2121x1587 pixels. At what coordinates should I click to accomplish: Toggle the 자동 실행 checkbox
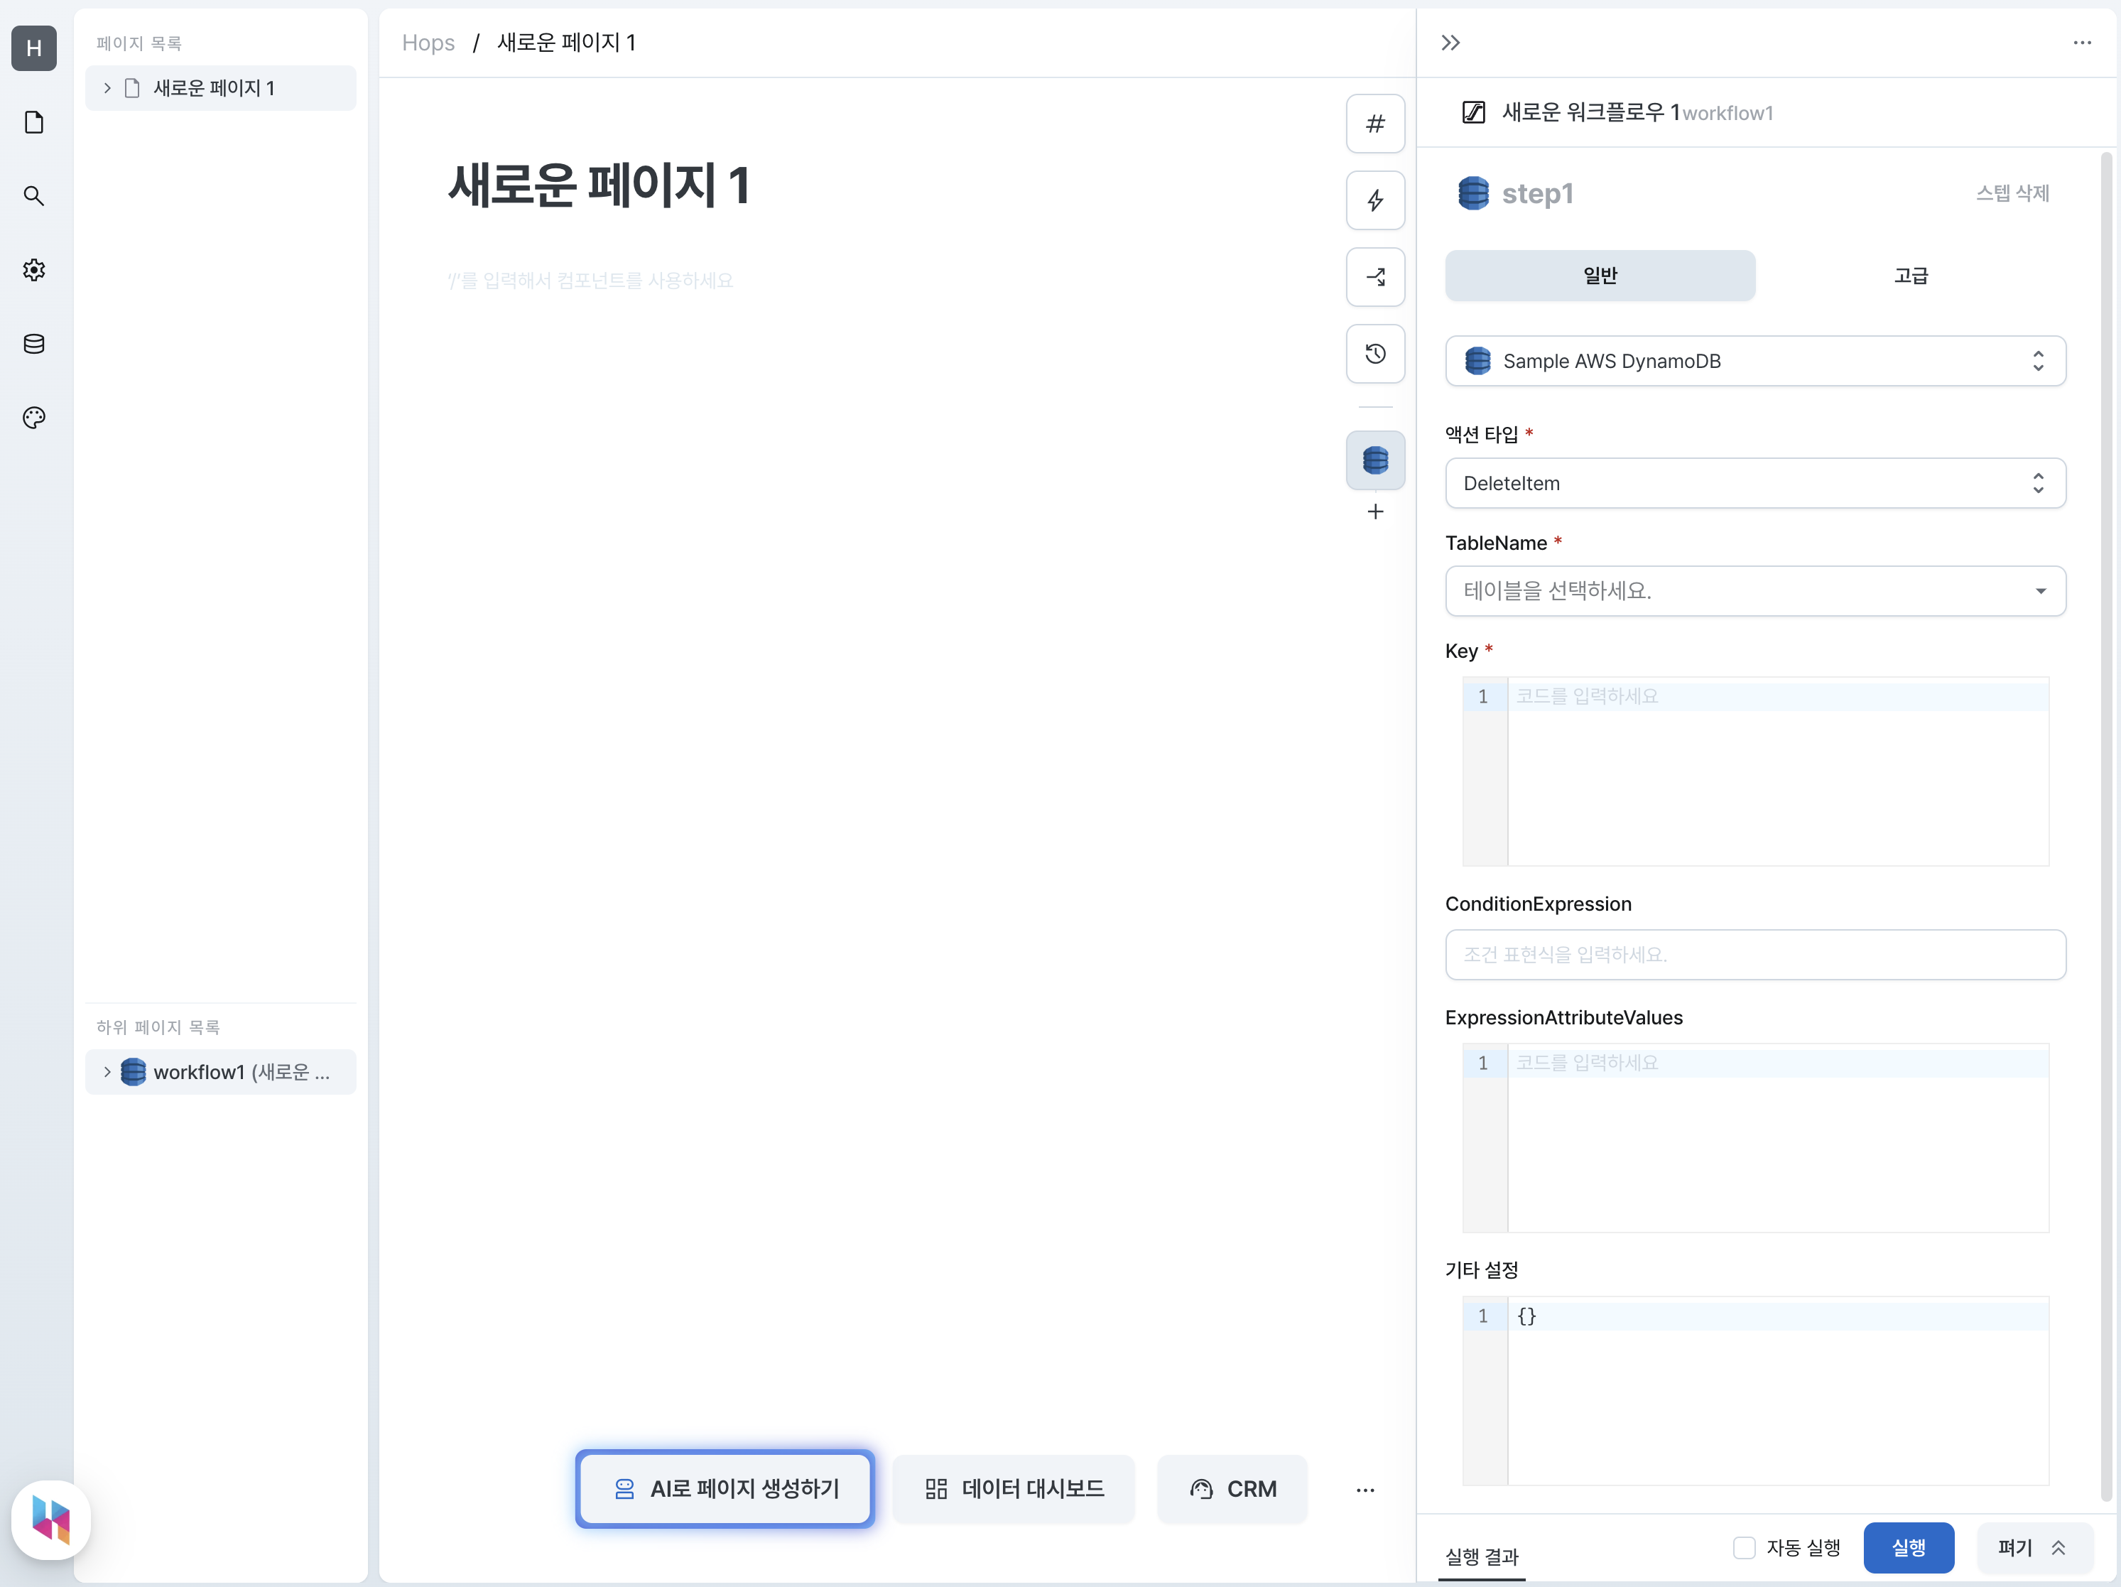tap(1744, 1548)
